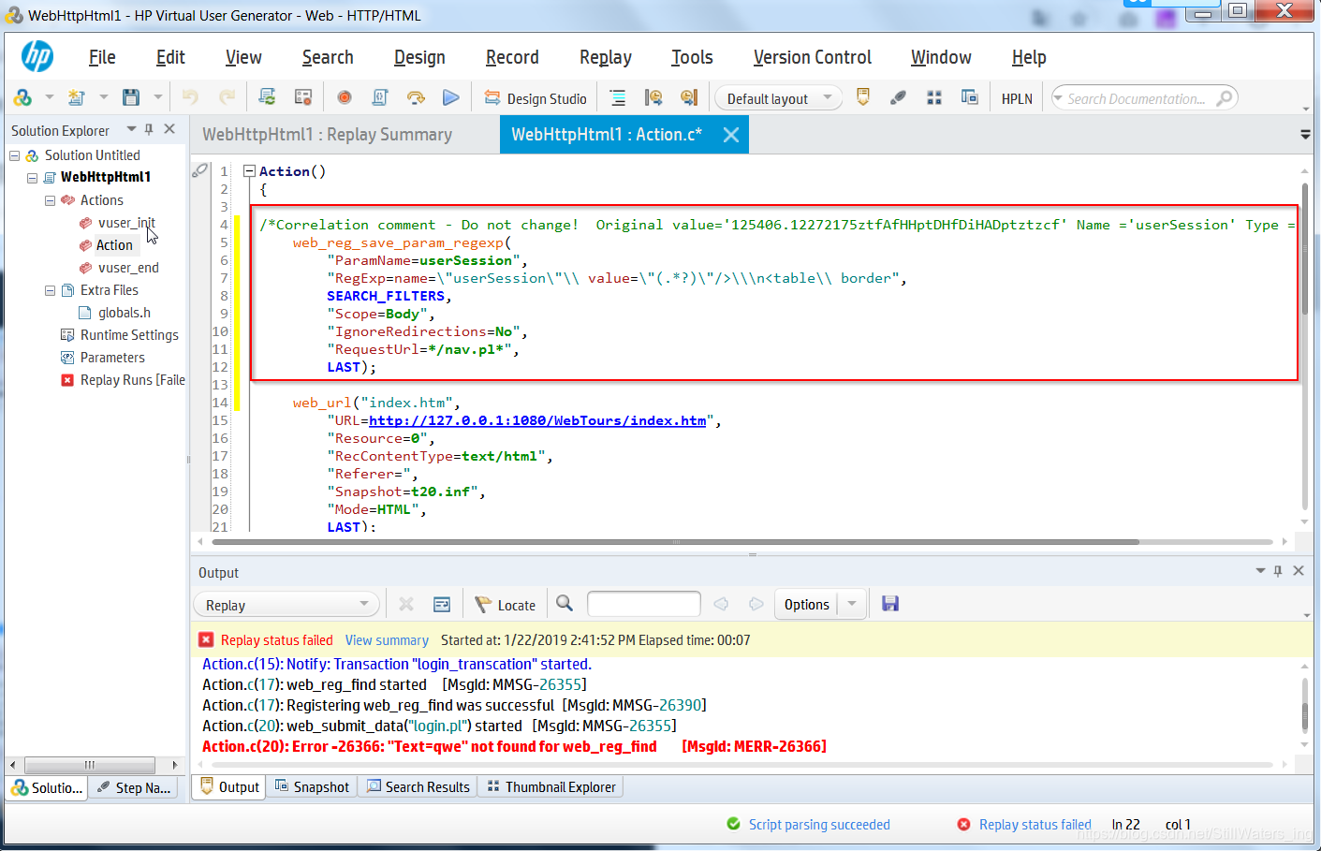Click the four-squares thumbnail icon in toolbar
The image size is (1321, 851).
coord(934,97)
